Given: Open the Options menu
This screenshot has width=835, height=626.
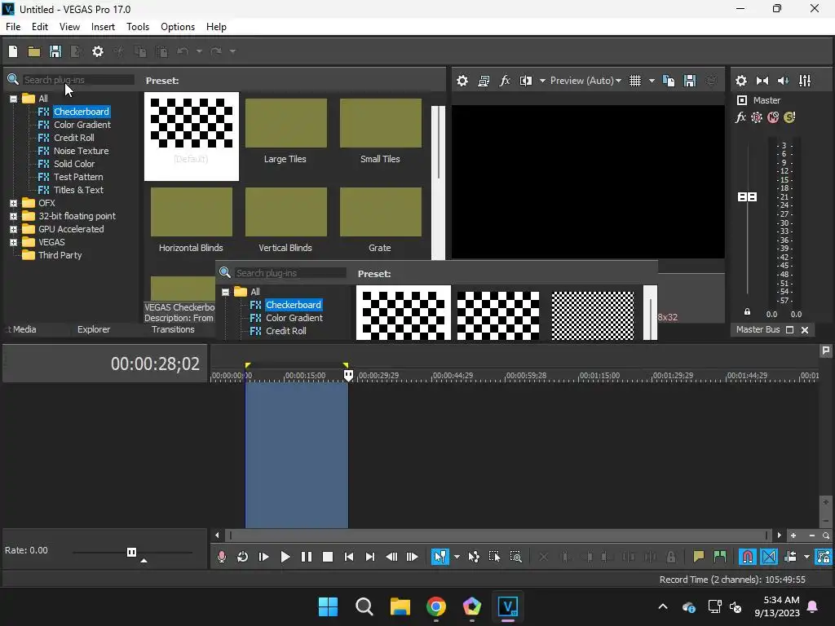Looking at the screenshot, I should coord(178,27).
